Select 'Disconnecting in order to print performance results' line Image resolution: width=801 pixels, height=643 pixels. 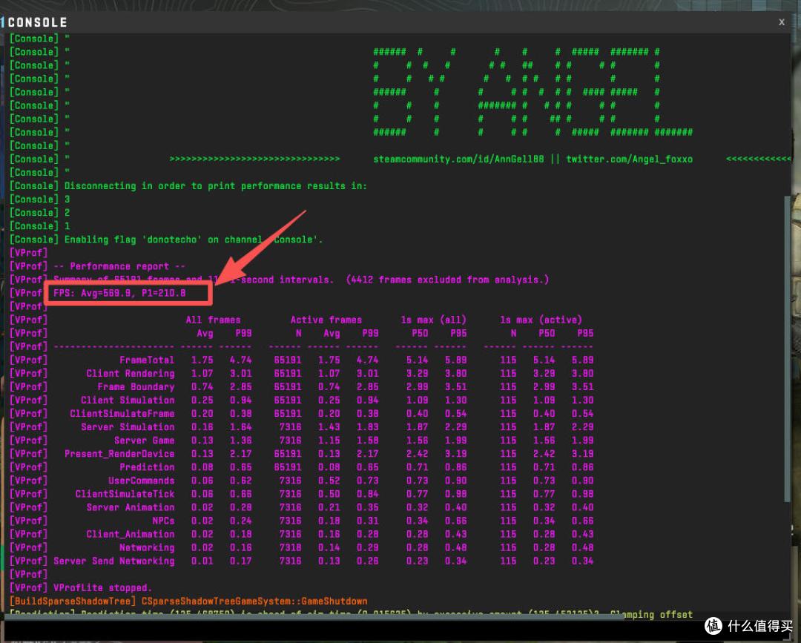[215, 186]
